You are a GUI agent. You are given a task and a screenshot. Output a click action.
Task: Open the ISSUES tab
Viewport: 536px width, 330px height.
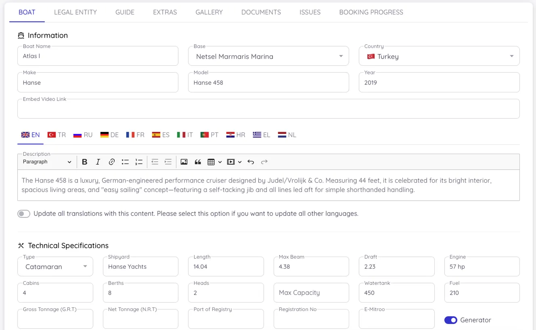pos(310,12)
